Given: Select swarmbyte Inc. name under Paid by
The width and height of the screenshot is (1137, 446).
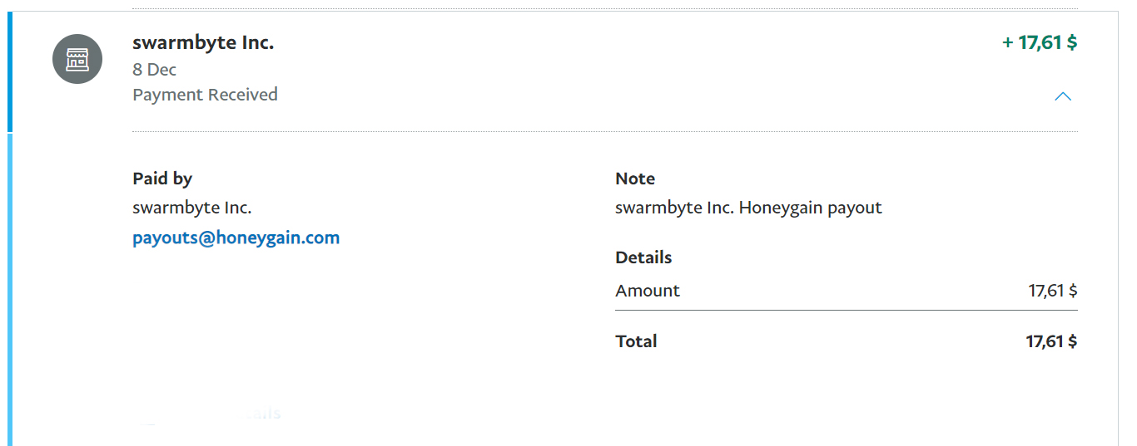Looking at the screenshot, I should tap(192, 208).
